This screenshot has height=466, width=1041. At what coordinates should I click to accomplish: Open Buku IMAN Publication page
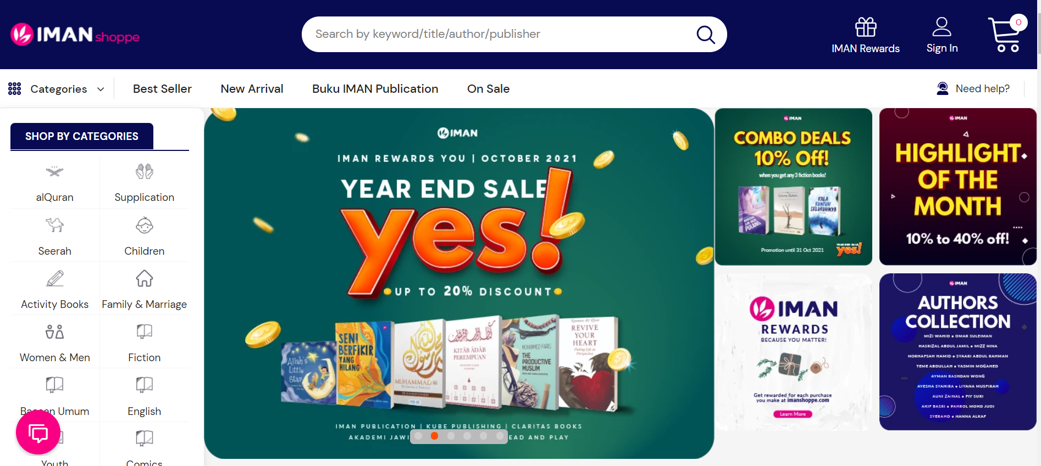[375, 89]
